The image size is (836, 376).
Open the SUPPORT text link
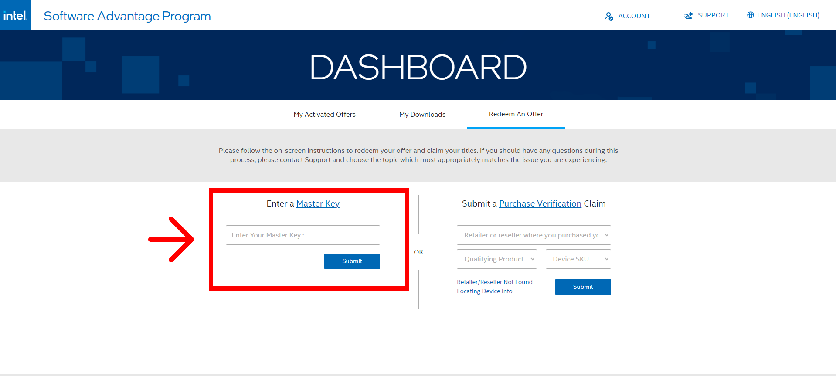(x=713, y=15)
